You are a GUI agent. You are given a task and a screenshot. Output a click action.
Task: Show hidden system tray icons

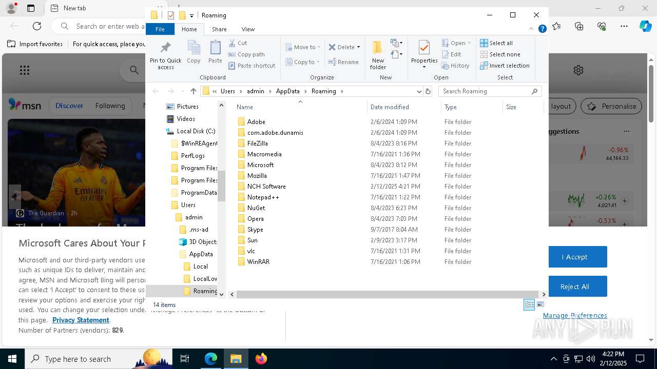point(553,359)
